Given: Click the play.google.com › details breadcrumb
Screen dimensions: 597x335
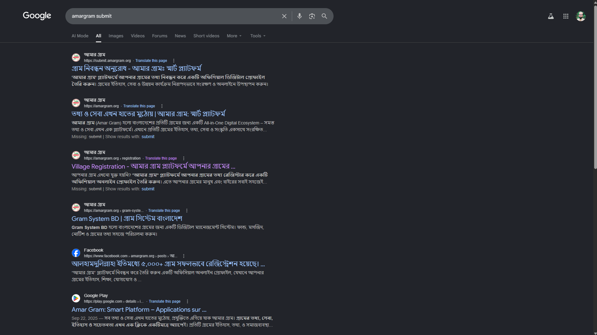Looking at the screenshot, I should coord(114,301).
